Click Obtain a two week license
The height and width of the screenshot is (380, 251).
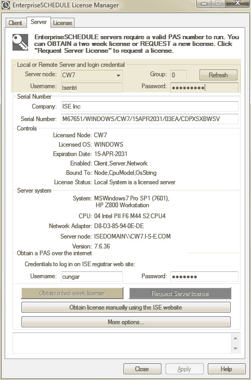tap(72, 293)
